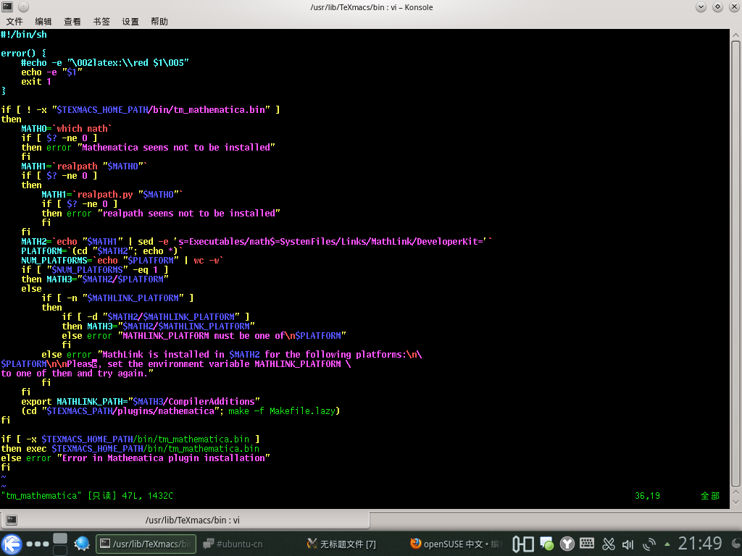Open the network tray icon
The width and height of the screenshot is (742, 556).
[649, 544]
